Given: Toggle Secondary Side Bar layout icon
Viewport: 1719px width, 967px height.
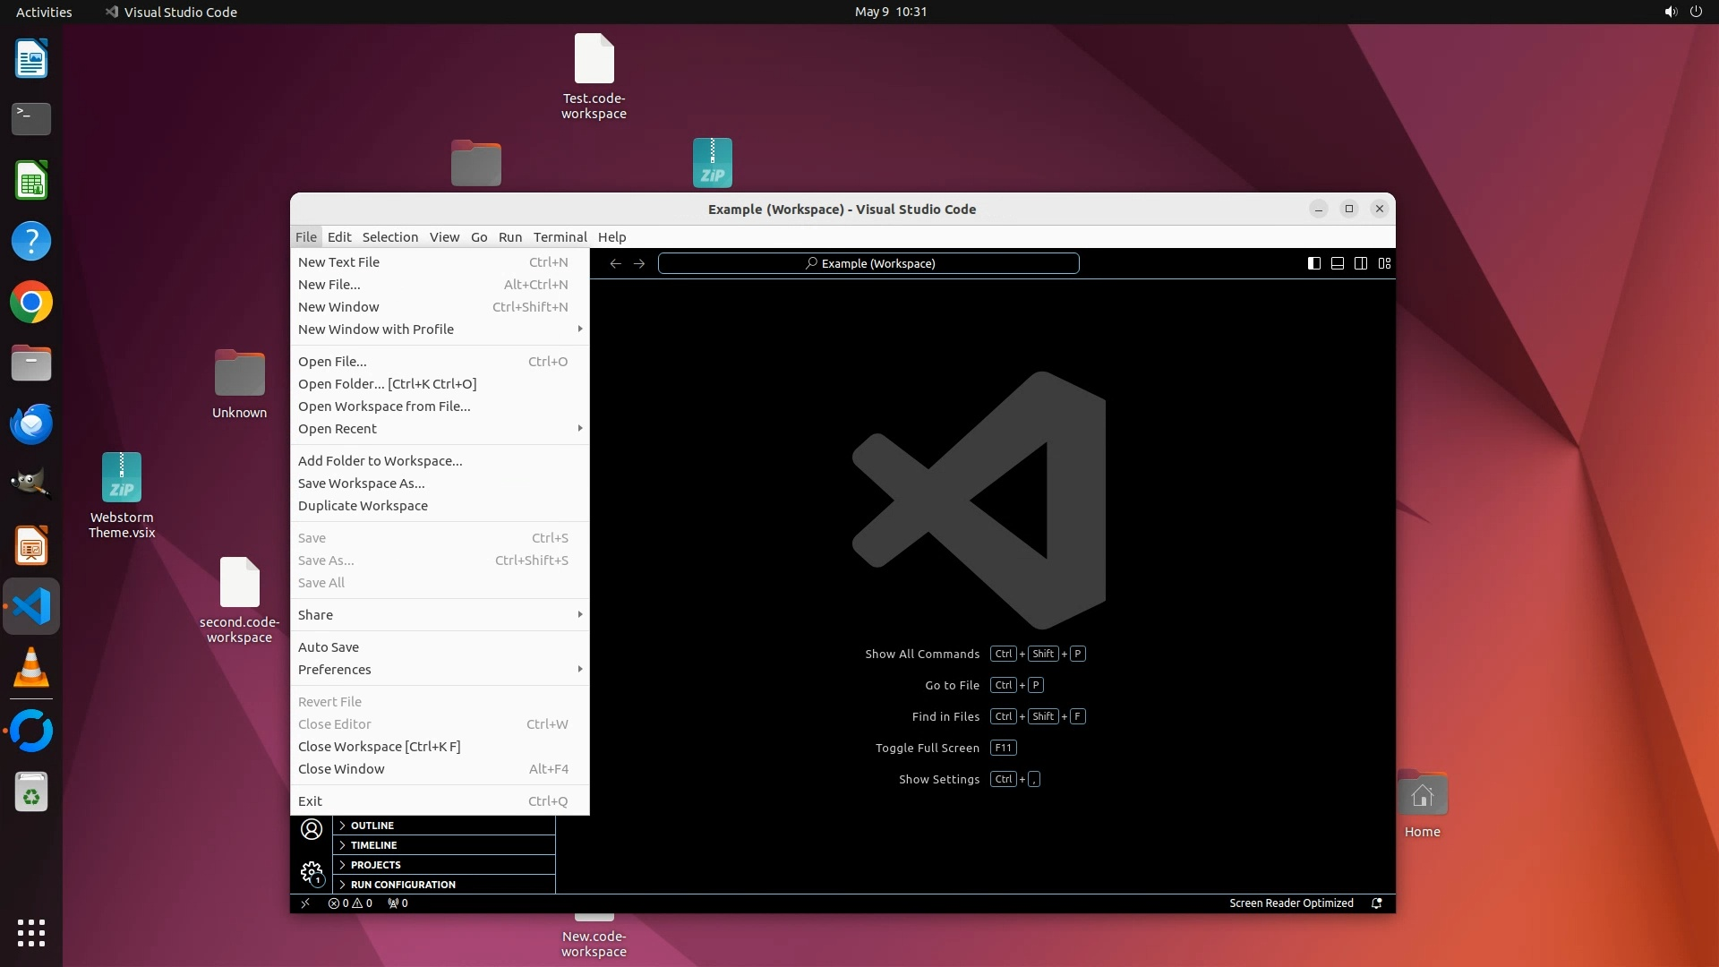Looking at the screenshot, I should [1360, 263].
